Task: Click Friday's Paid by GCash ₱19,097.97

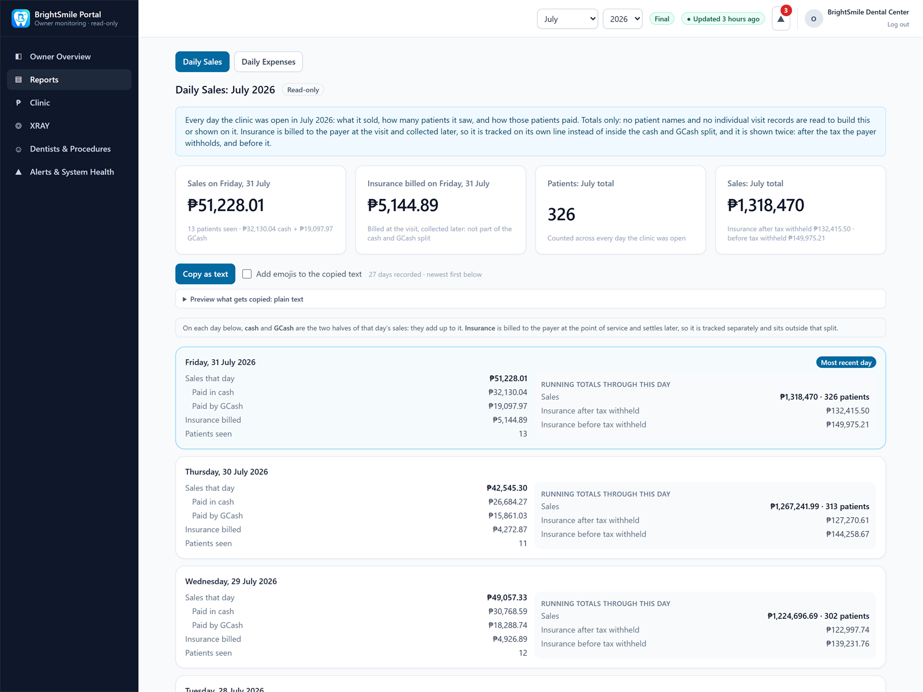Action: tap(508, 406)
